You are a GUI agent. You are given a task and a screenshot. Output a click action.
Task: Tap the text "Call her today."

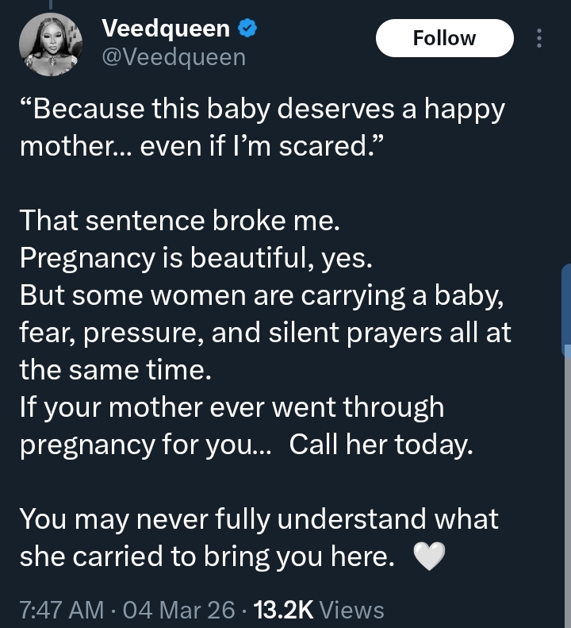pyautogui.click(x=381, y=445)
